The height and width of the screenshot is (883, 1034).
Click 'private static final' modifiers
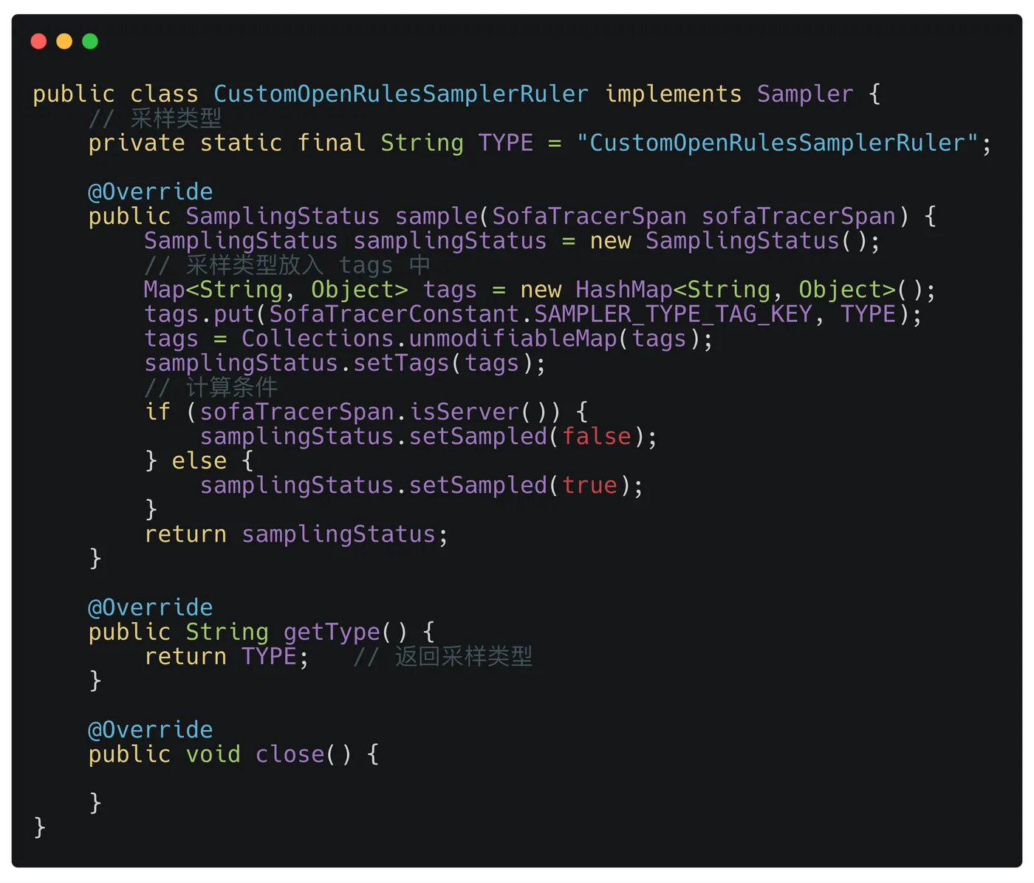pyautogui.click(x=227, y=143)
